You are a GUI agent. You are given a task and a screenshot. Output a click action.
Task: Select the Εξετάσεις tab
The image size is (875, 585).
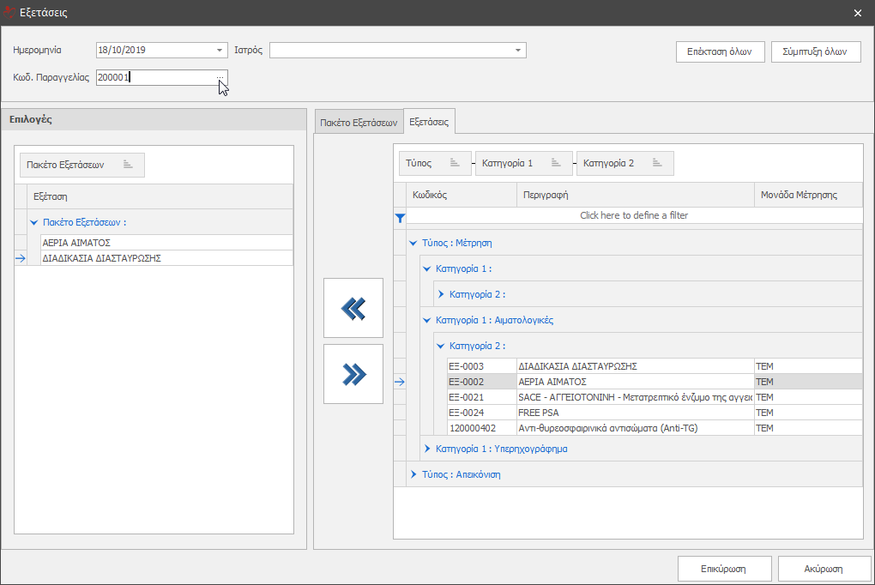429,123
